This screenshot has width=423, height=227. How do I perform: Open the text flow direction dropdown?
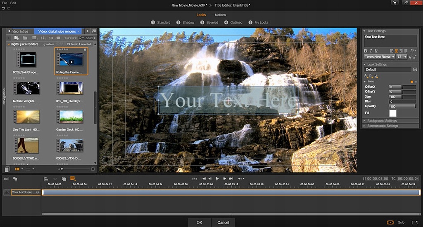coord(413,51)
